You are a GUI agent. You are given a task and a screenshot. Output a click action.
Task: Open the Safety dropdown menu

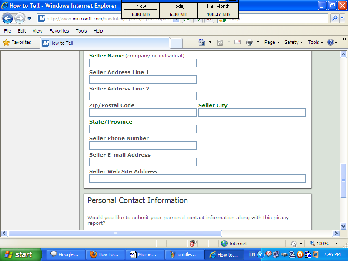[294, 42]
